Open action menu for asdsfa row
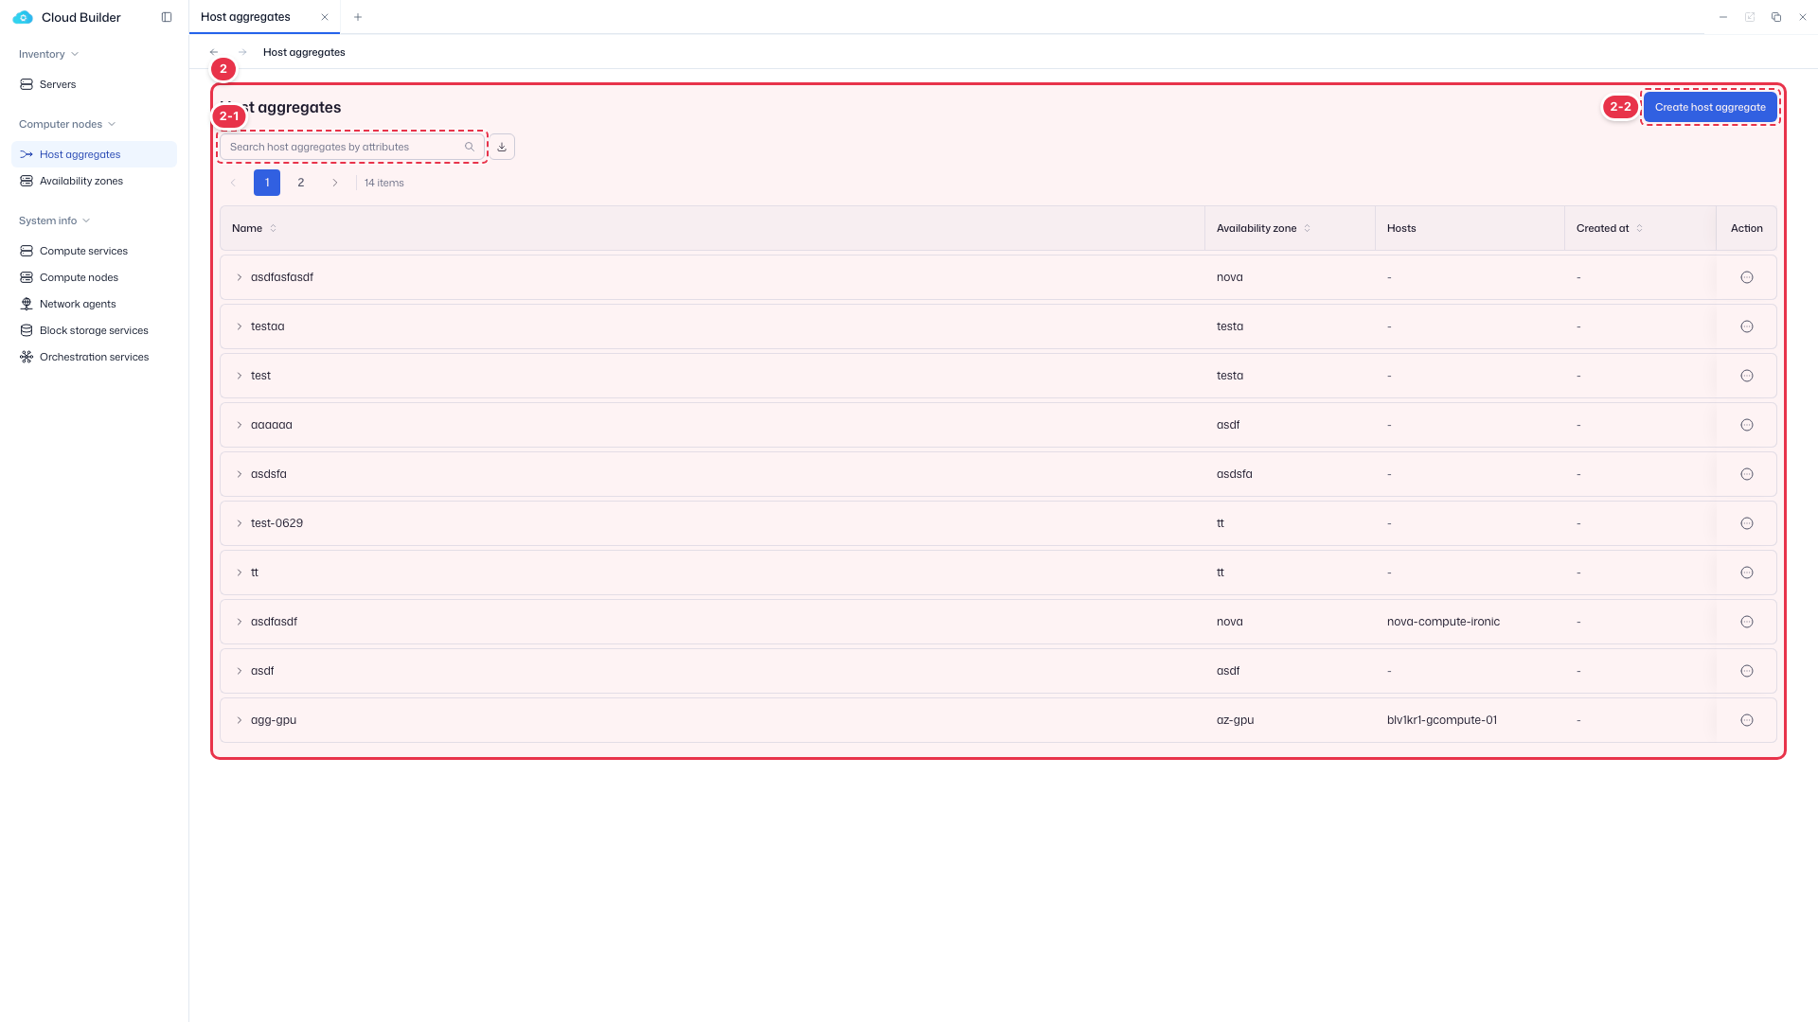Image resolution: width=1818 pixels, height=1022 pixels. (x=1747, y=474)
